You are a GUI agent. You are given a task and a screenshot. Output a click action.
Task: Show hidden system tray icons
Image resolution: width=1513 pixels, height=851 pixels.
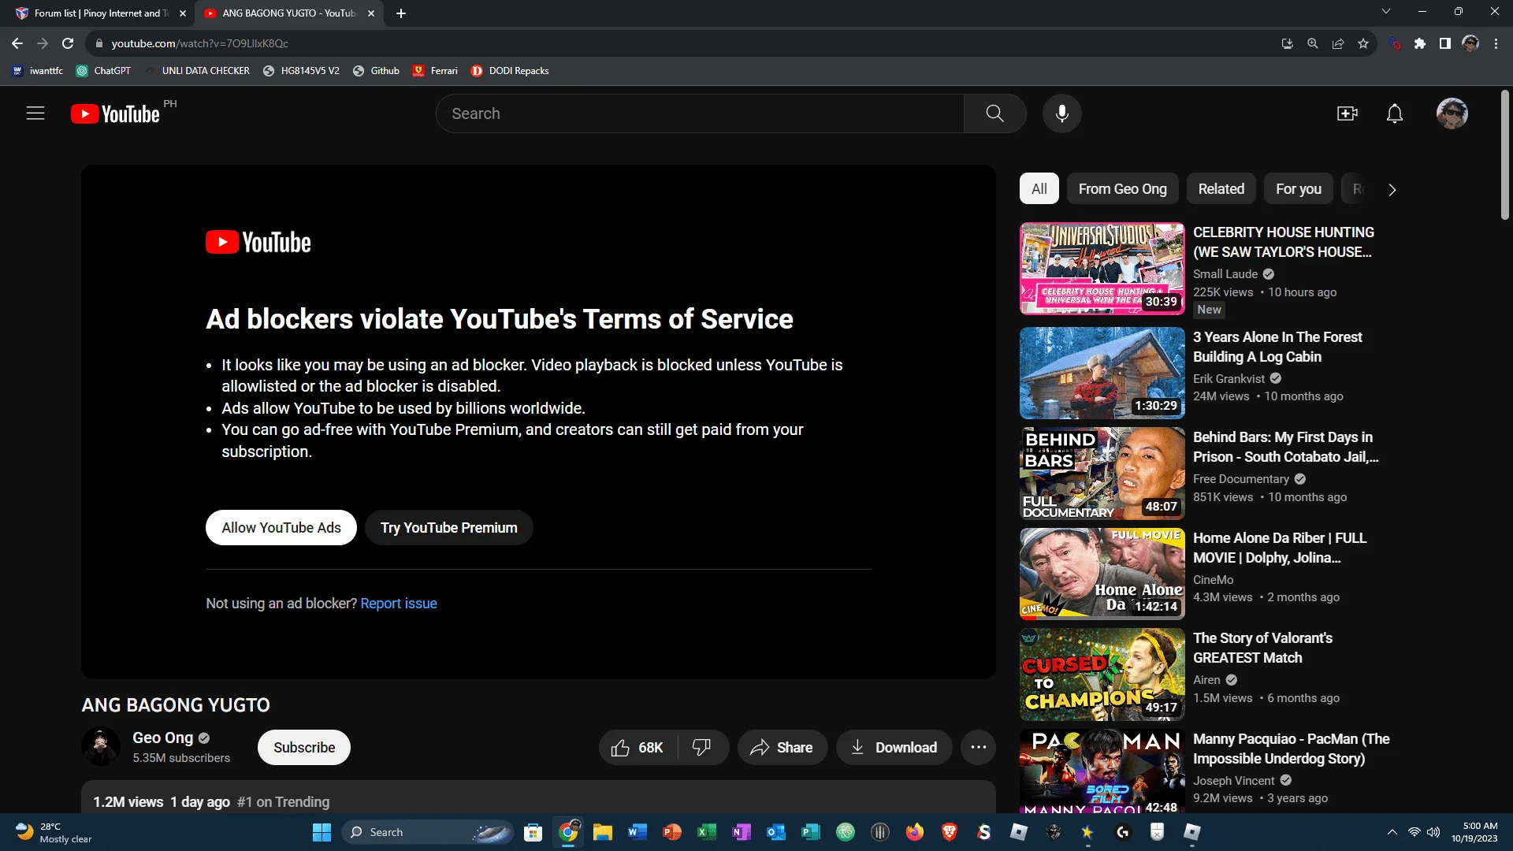1392,832
